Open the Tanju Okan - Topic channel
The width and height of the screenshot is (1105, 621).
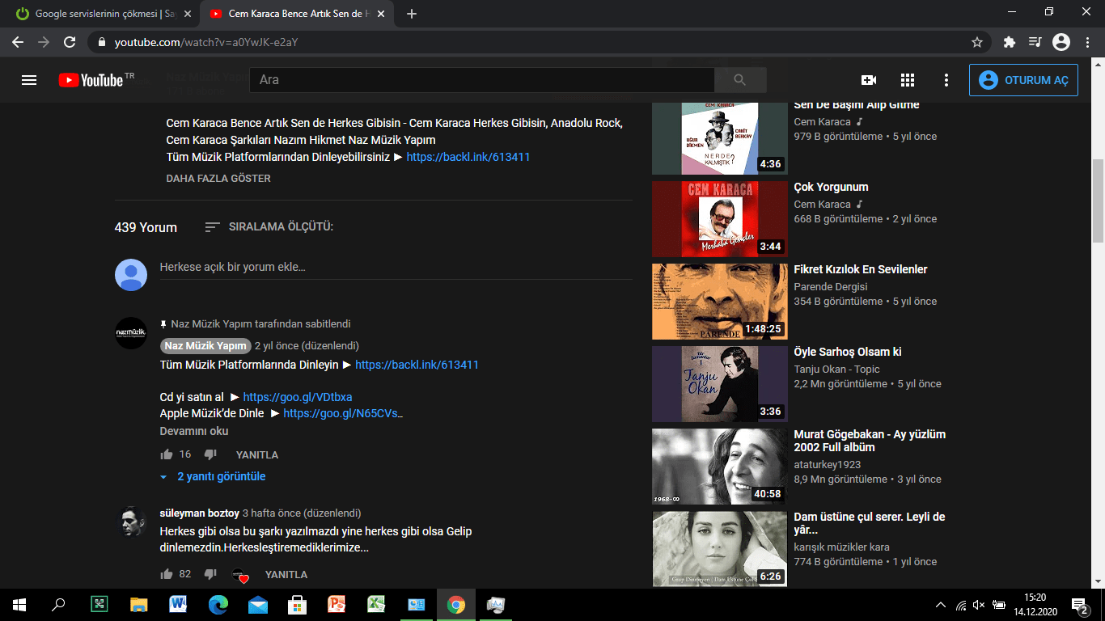tap(837, 370)
